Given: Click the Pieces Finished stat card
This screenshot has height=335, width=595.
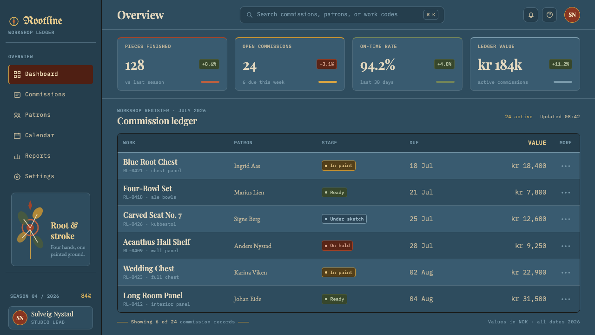Looking at the screenshot, I should (x=172, y=64).
